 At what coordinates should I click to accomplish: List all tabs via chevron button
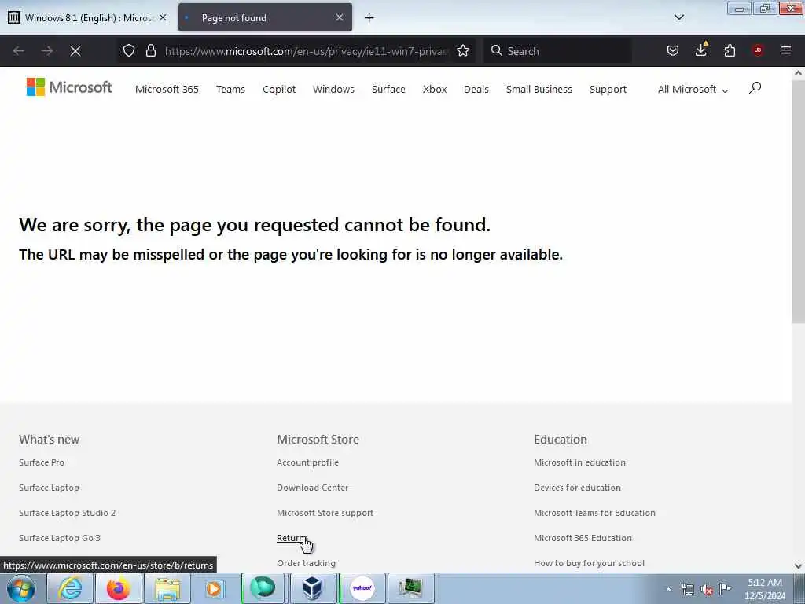[679, 17]
